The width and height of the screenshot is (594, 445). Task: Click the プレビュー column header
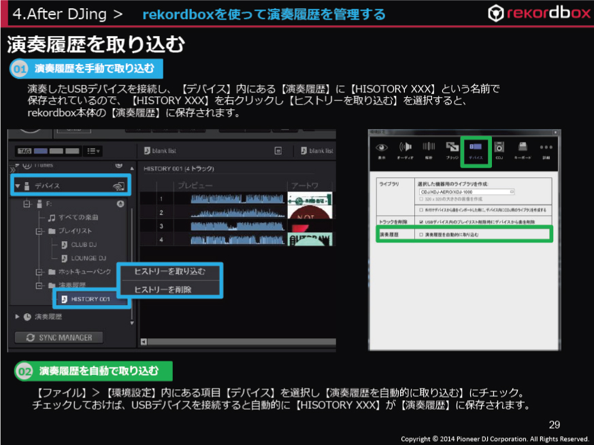(x=195, y=185)
